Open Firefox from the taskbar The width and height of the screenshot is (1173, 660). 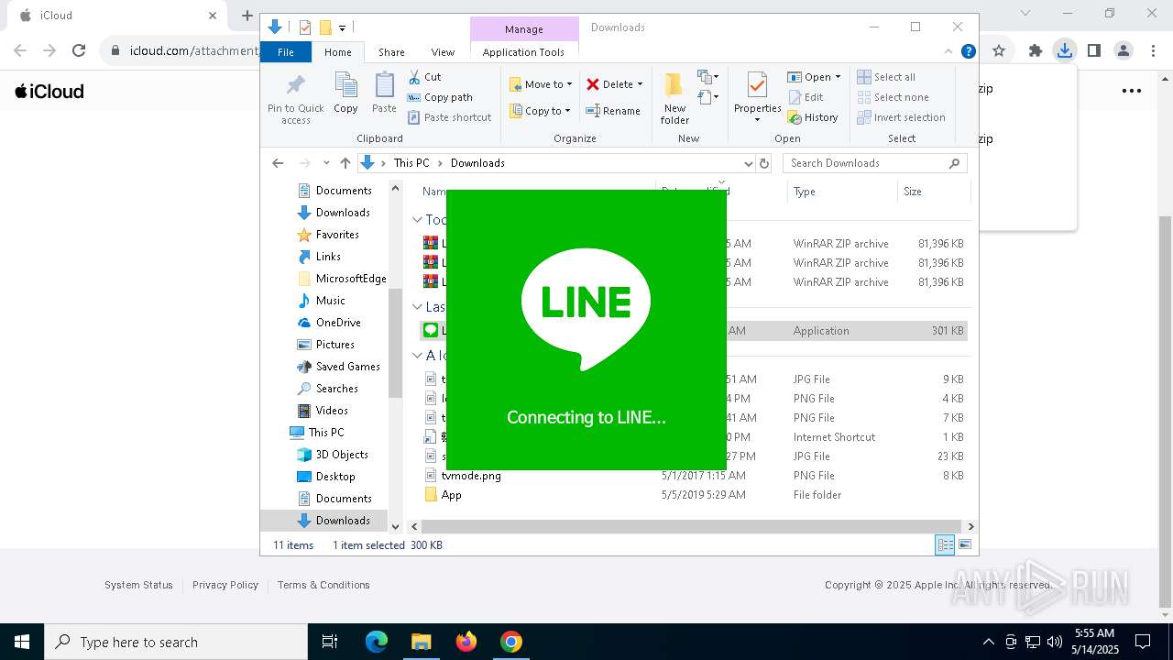coord(466,642)
